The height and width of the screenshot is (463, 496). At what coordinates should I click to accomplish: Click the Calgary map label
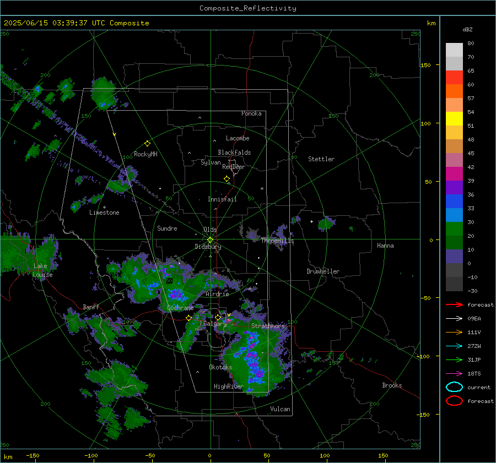click(215, 324)
